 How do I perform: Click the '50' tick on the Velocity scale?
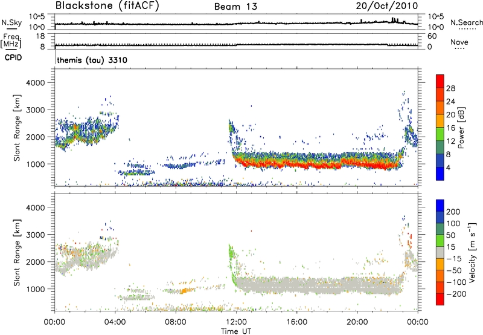pyautogui.click(x=450, y=235)
